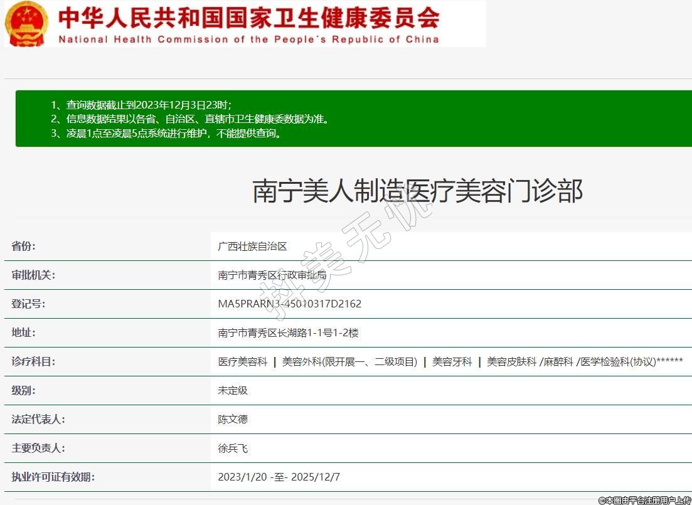Click the National Health Commission English subtitle
The height and width of the screenshot is (505, 692).
click(x=248, y=40)
